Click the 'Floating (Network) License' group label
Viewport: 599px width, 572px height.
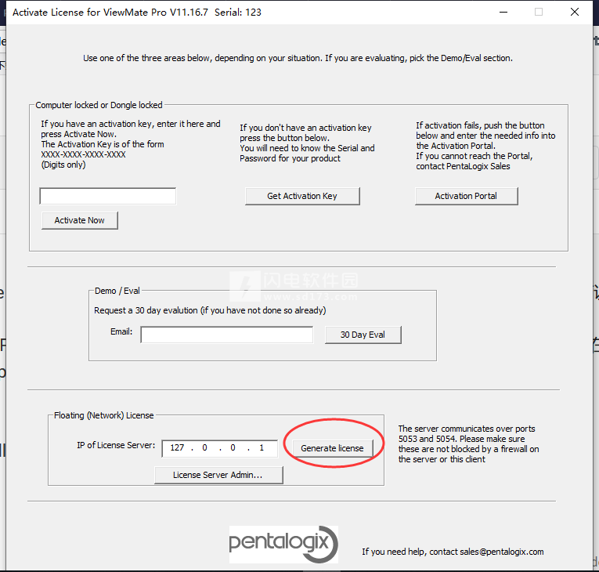pos(104,415)
